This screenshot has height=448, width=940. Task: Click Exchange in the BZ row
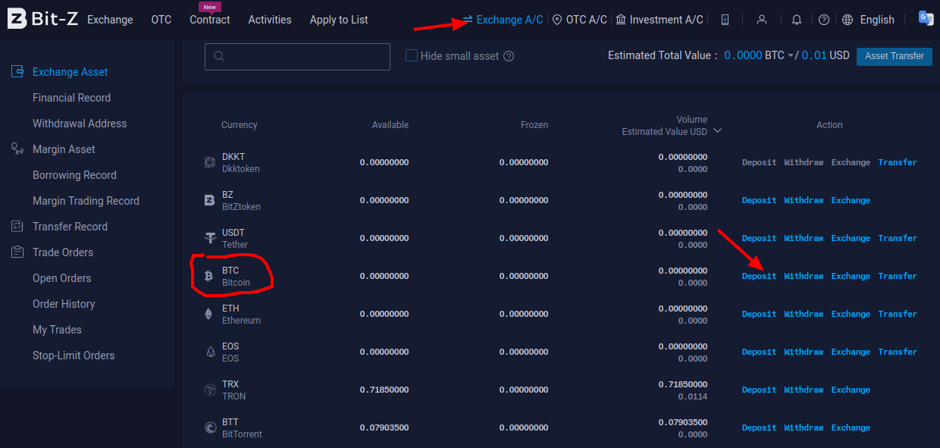[x=851, y=200]
